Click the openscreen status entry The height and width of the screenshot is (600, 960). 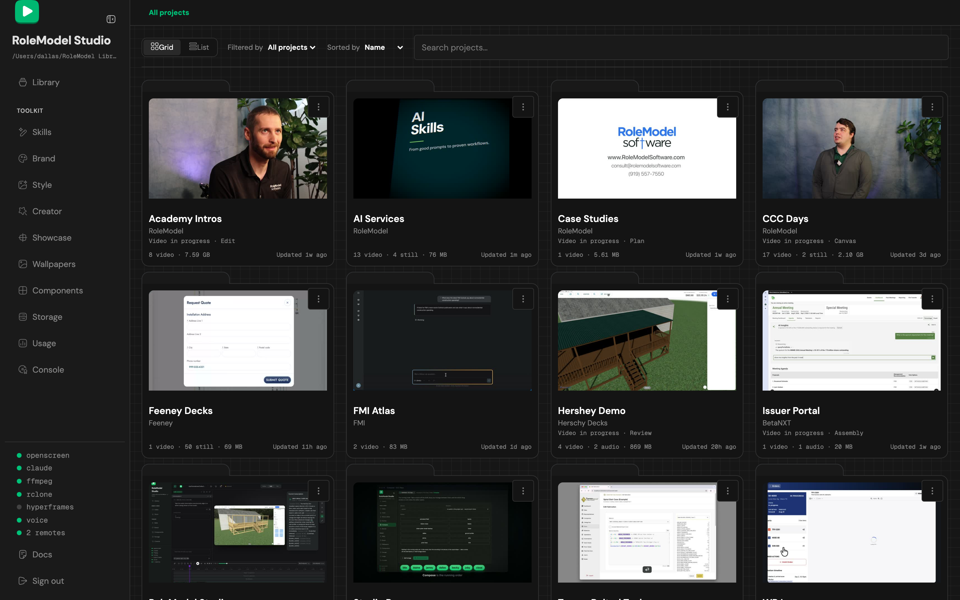[43, 455]
